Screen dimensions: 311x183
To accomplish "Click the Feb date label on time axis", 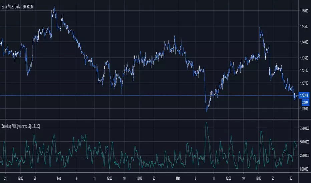I will [59, 178].
